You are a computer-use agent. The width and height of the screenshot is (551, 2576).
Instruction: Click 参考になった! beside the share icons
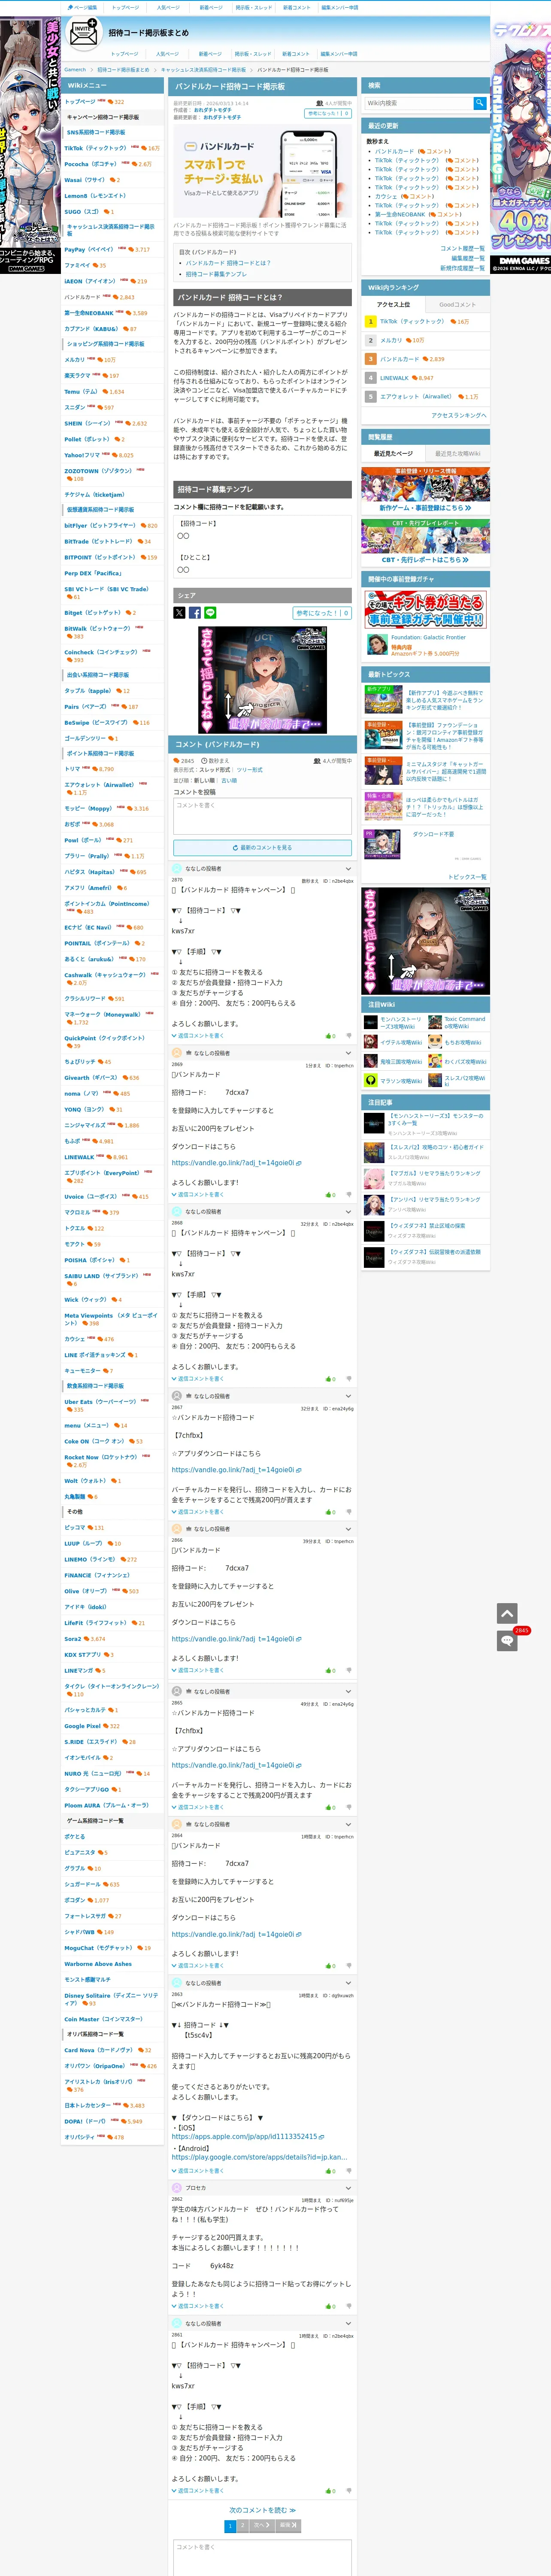(x=322, y=613)
